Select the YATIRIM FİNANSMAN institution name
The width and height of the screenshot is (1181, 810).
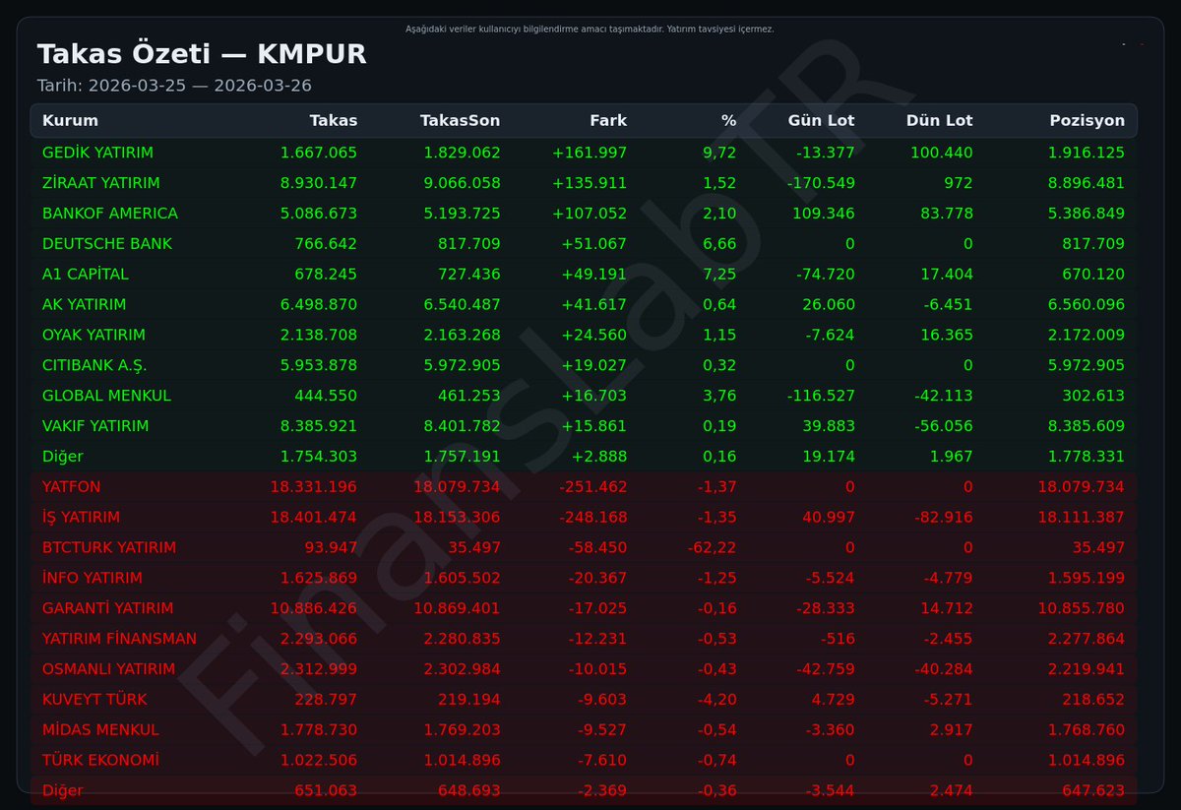[x=119, y=640]
